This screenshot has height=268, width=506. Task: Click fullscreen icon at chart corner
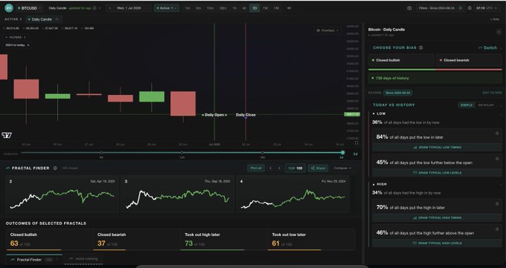356,143
